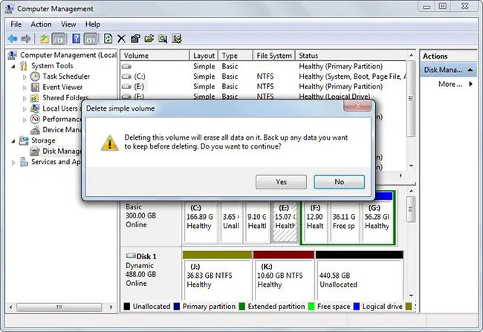Collapse the Storage tree node

(13, 141)
